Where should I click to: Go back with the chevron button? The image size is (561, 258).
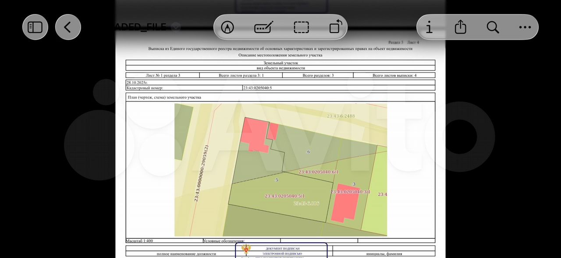[x=68, y=27]
